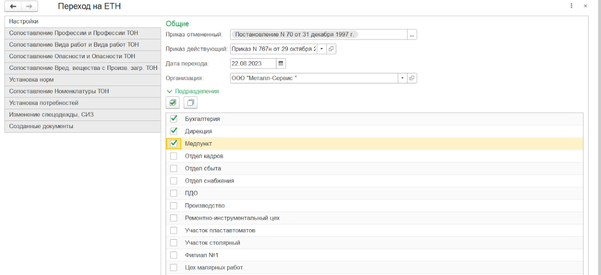Image resolution: width=601 pixels, height=275 pixels.
Task: Uncheck the Медпункт checkbox
Action: (174, 143)
